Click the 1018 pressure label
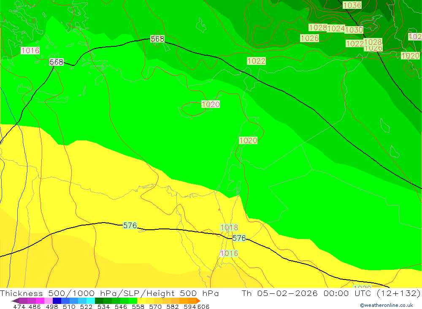The image size is (422, 309). 229,228
